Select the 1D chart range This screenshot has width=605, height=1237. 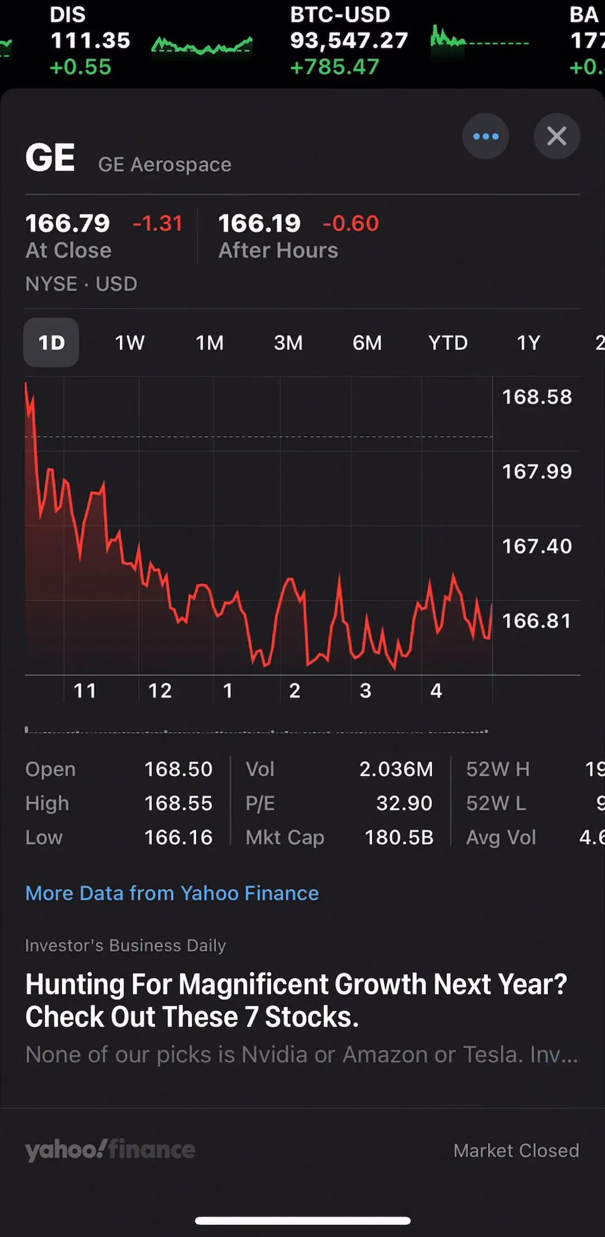(x=51, y=342)
